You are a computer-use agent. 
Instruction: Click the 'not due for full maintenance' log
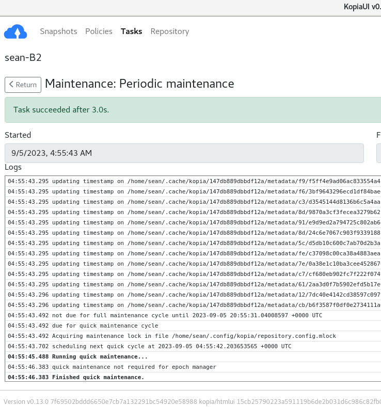coord(193,315)
